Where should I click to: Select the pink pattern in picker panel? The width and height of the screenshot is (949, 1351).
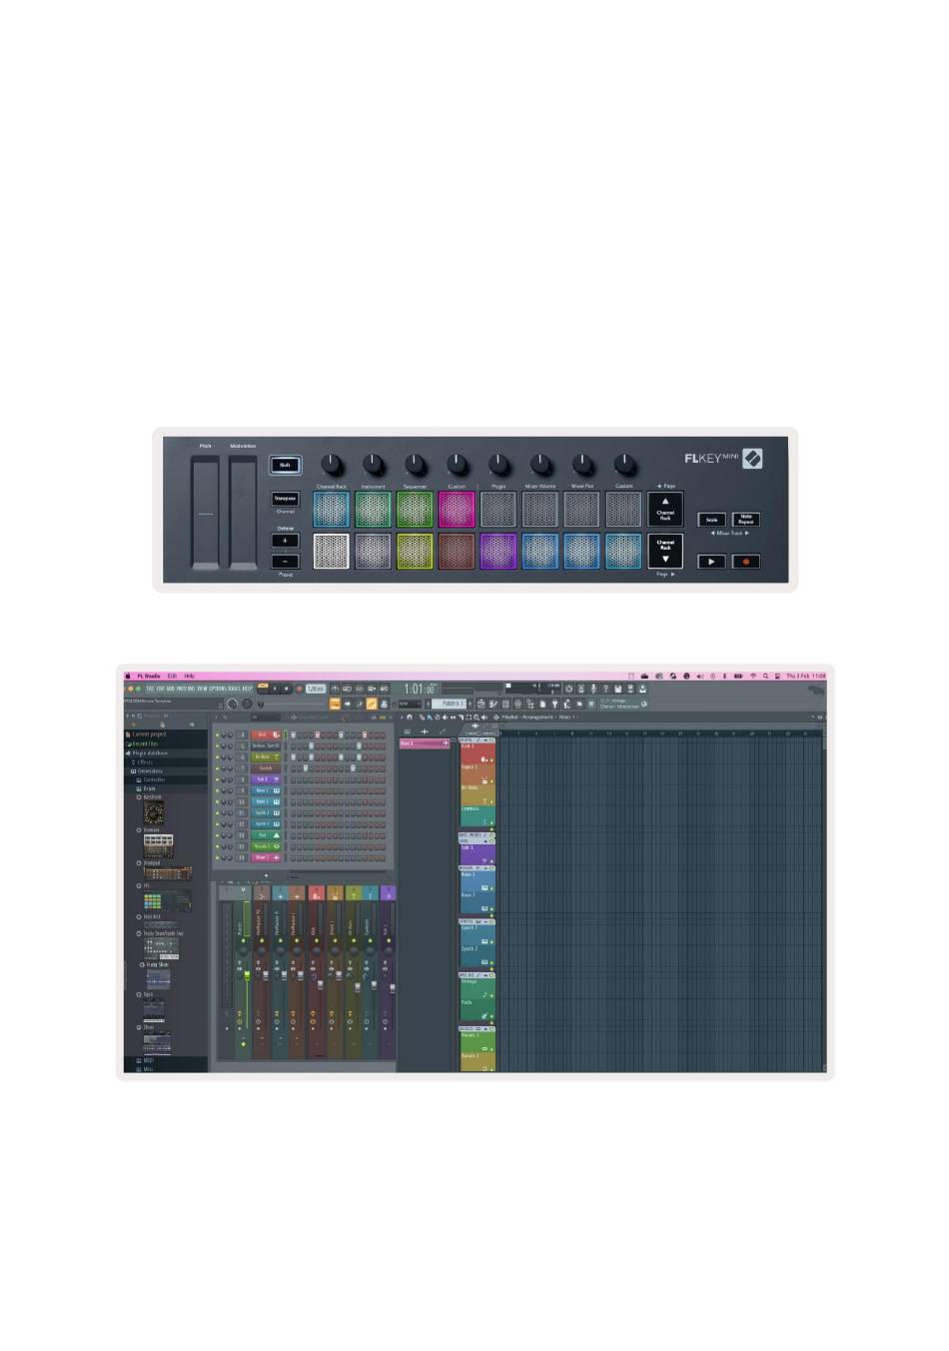425,743
